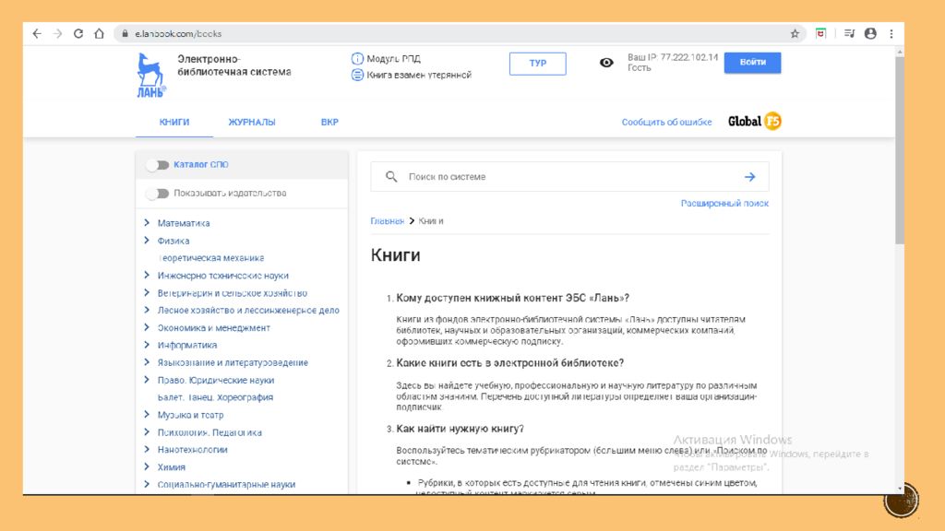Viewport: 945px width, 531px height.
Task: Click the magnifier icon in search box
Action: pos(391,176)
